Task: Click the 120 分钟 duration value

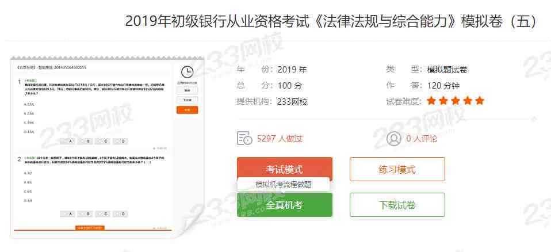Action: pyautogui.click(x=443, y=86)
